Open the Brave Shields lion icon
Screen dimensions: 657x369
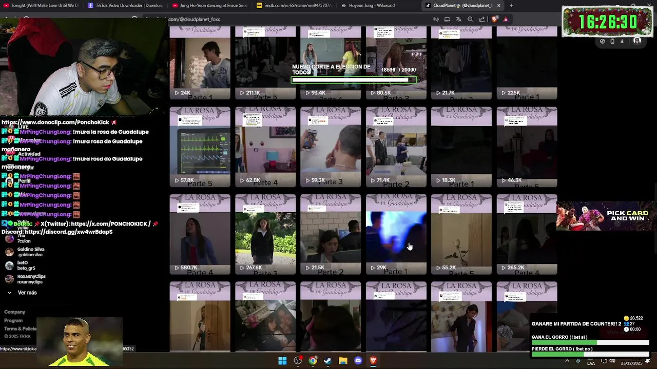(x=495, y=19)
